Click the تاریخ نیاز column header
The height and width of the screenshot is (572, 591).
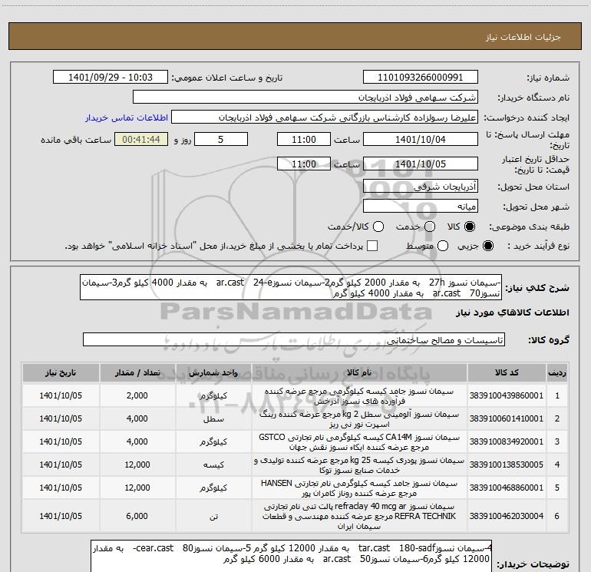pyautogui.click(x=61, y=372)
